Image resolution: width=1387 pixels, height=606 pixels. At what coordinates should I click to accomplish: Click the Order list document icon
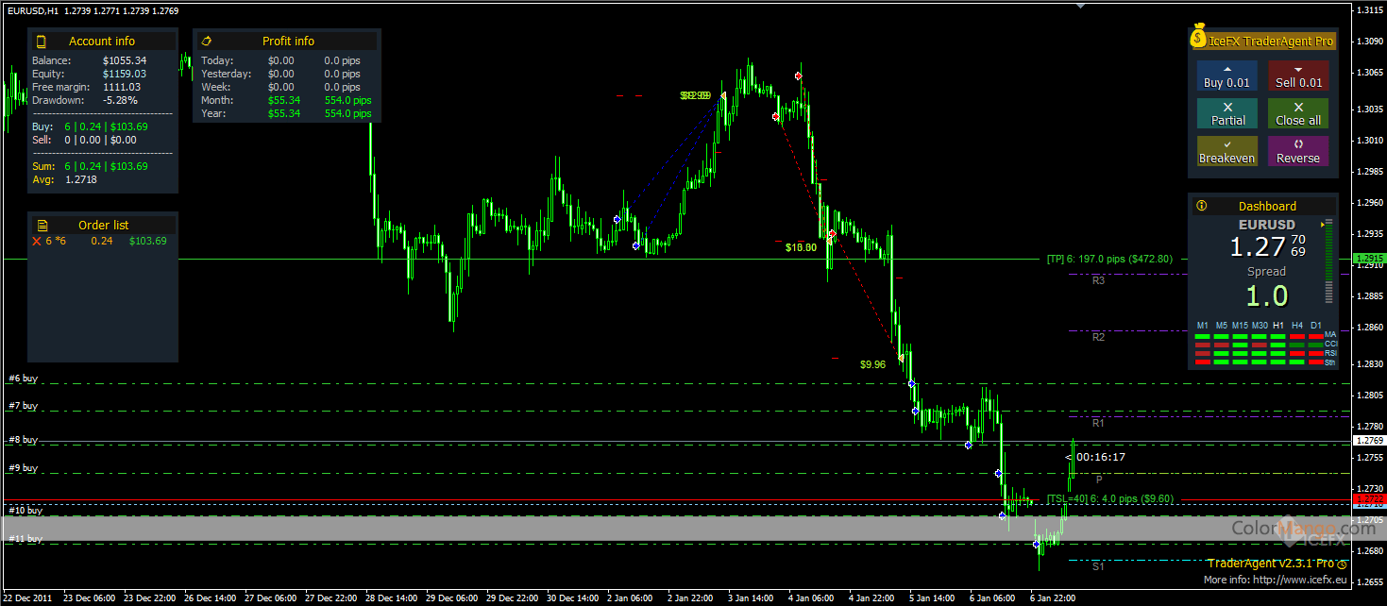42,226
